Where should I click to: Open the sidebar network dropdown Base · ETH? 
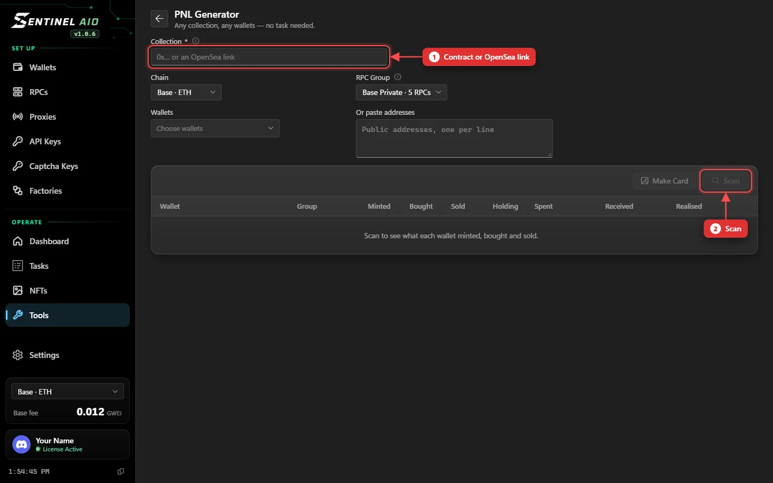(68, 392)
